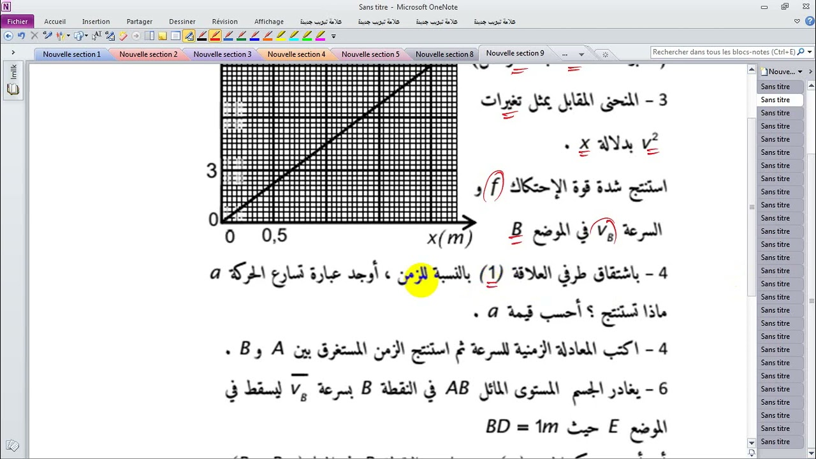Viewport: 816px width, 459px height.
Task: Open the favorite pens gallery icon
Action: tap(61, 36)
